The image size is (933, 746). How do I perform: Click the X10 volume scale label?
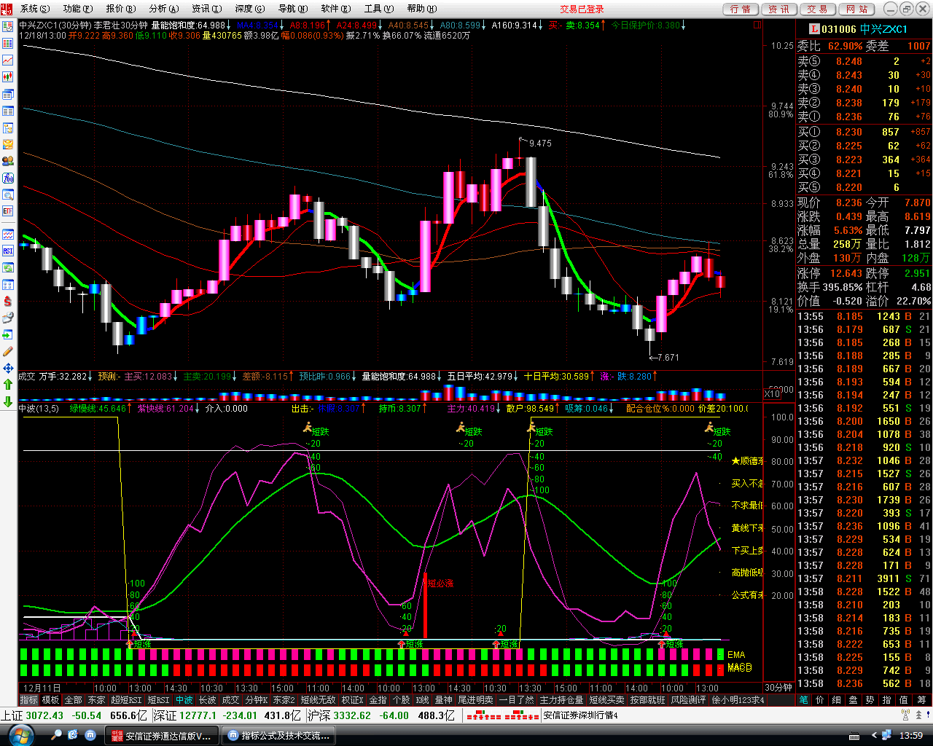pyautogui.click(x=772, y=394)
